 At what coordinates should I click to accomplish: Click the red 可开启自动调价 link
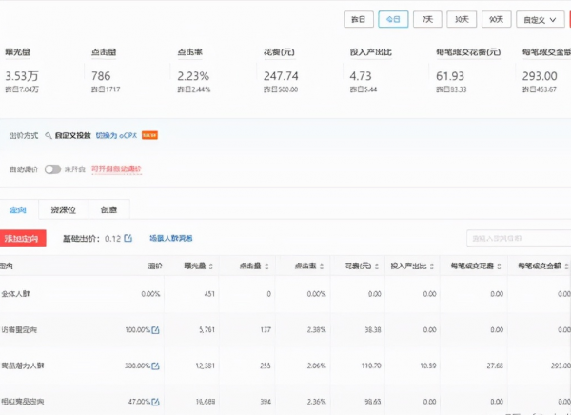point(116,169)
